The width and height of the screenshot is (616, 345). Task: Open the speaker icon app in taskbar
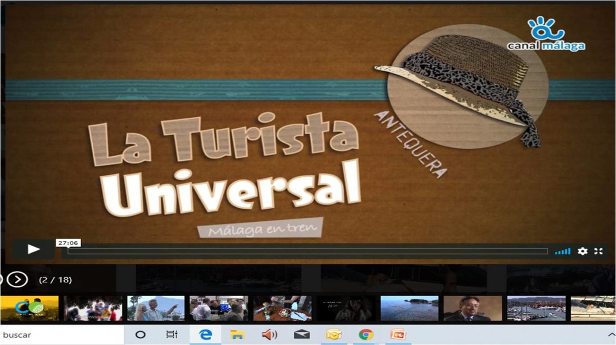coord(270,335)
